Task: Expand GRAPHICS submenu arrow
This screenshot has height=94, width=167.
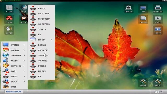Action: click(x=24, y=66)
